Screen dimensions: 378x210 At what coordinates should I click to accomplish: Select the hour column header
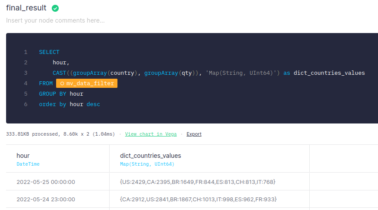click(23, 156)
